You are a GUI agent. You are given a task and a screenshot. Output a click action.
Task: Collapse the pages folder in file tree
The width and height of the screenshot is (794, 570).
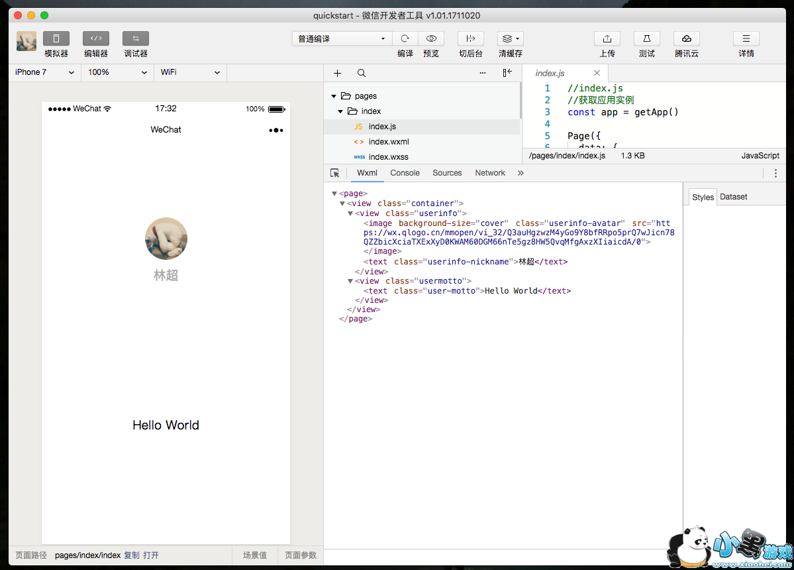tap(334, 96)
